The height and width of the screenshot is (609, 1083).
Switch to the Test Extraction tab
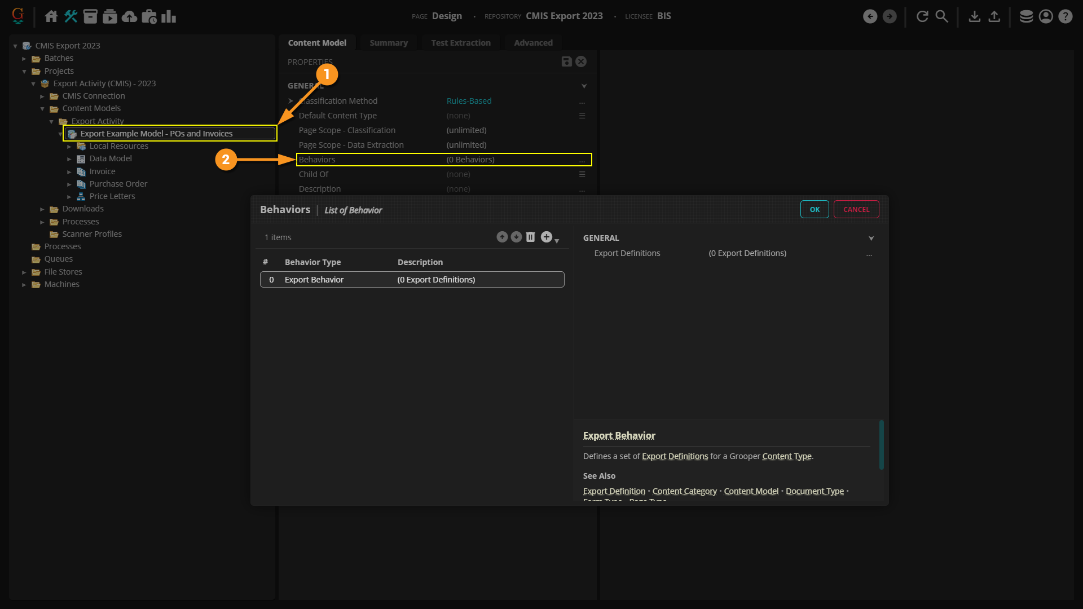[460, 43]
